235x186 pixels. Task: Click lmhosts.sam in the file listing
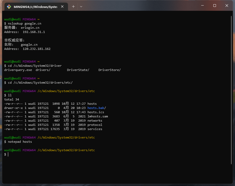(98, 116)
